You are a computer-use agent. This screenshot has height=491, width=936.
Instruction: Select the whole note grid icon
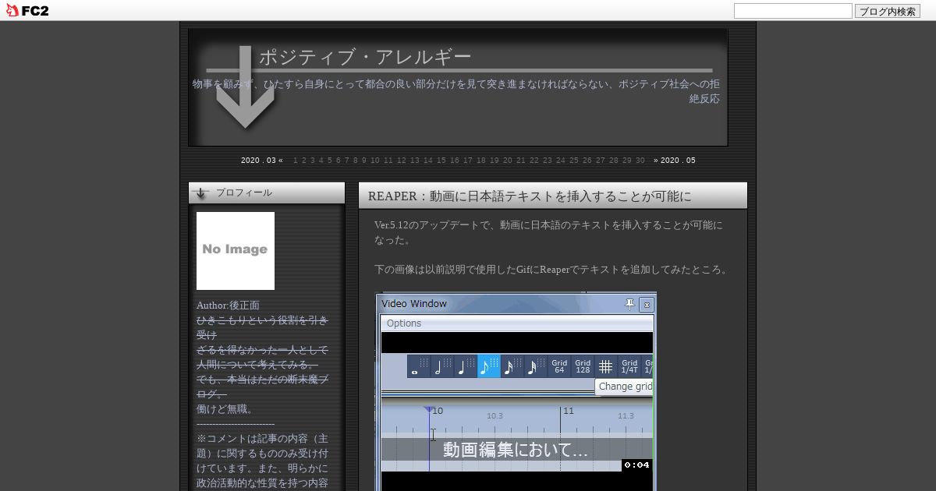pos(419,366)
